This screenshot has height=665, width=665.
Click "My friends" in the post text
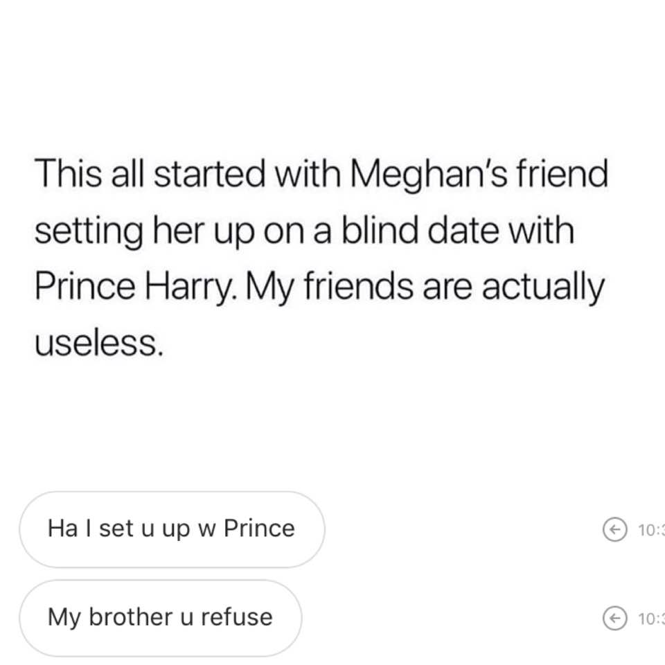pyautogui.click(x=329, y=287)
